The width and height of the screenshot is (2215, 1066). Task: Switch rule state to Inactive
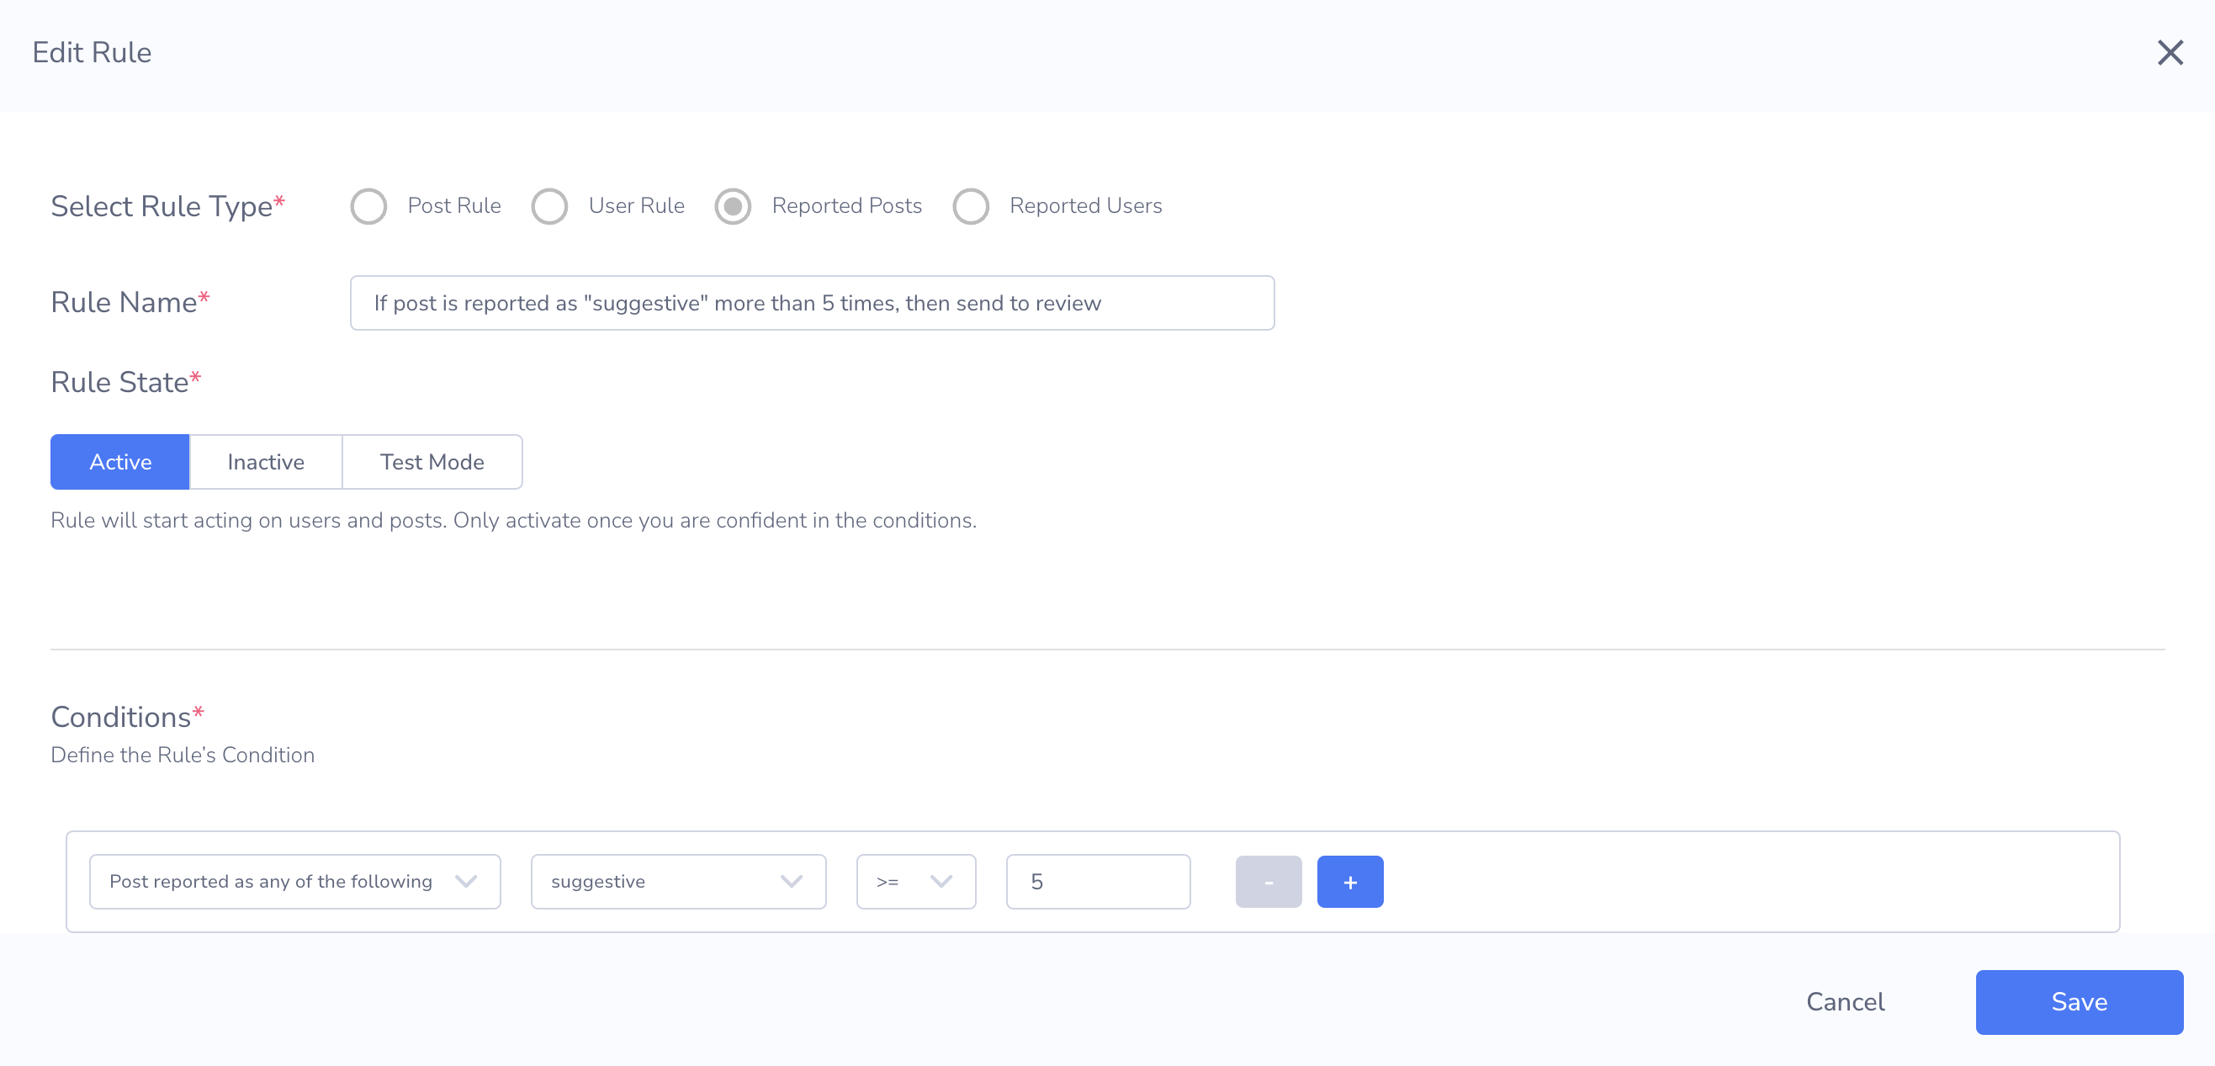(x=266, y=462)
